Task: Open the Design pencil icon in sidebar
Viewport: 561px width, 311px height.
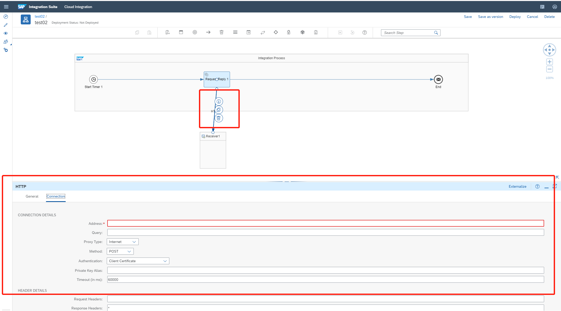Action: [x=6, y=25]
